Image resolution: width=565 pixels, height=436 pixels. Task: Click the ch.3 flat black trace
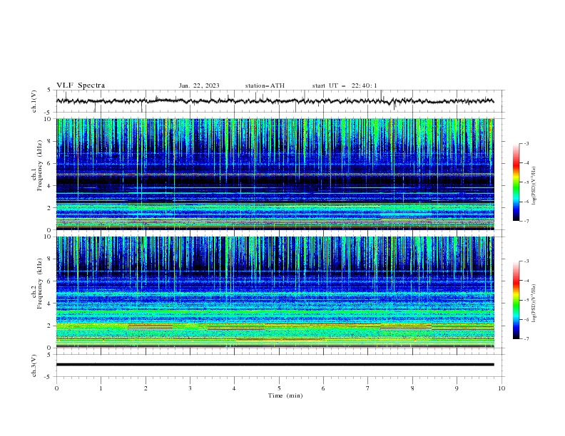[x=275, y=365]
